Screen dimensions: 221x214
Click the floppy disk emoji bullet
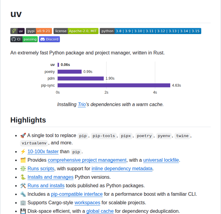pos(23,211)
